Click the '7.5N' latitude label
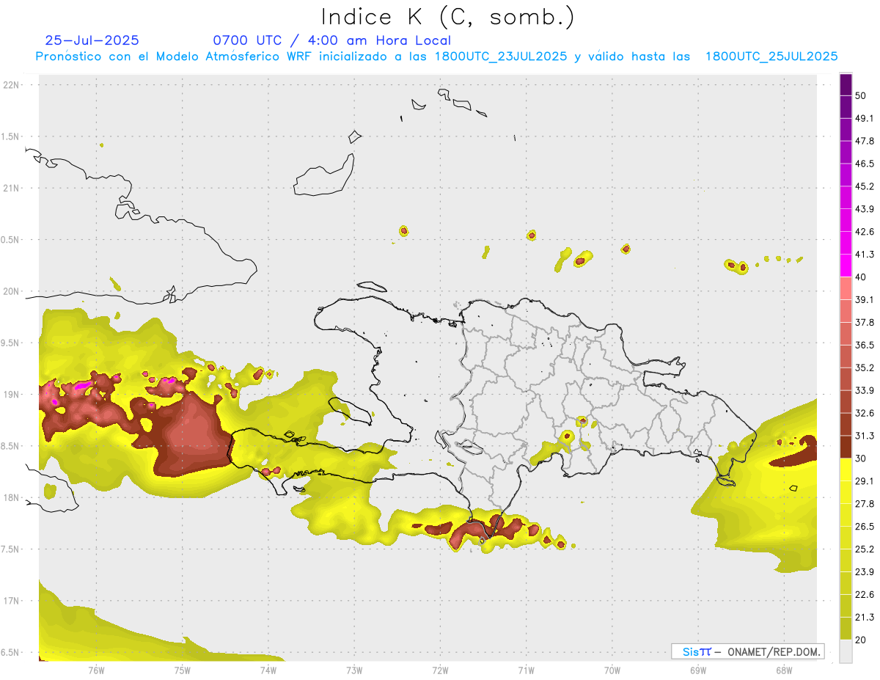The width and height of the screenshot is (880, 680). coord(10,549)
